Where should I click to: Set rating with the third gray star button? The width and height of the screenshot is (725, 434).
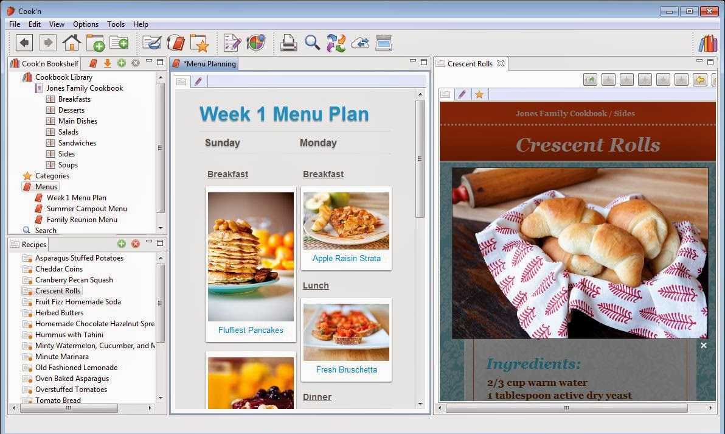pyautogui.click(x=645, y=80)
